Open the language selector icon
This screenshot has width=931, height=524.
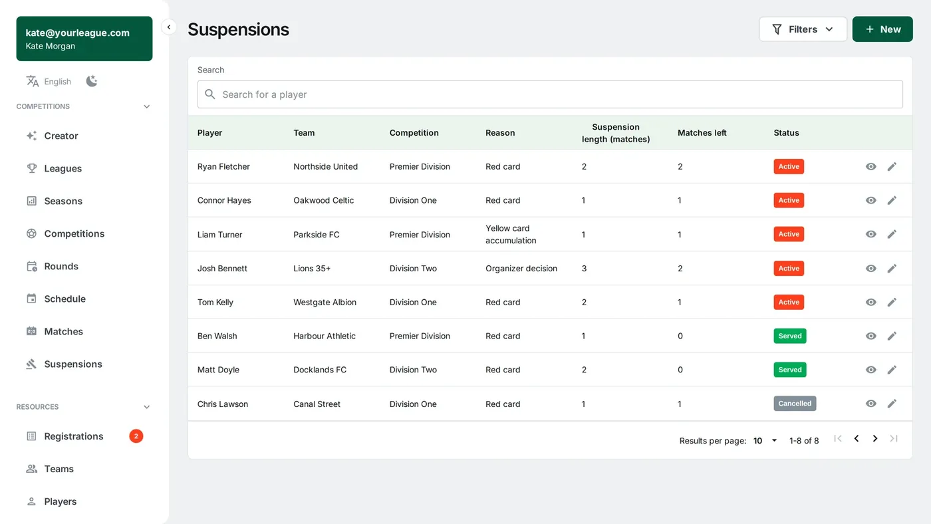[32, 81]
